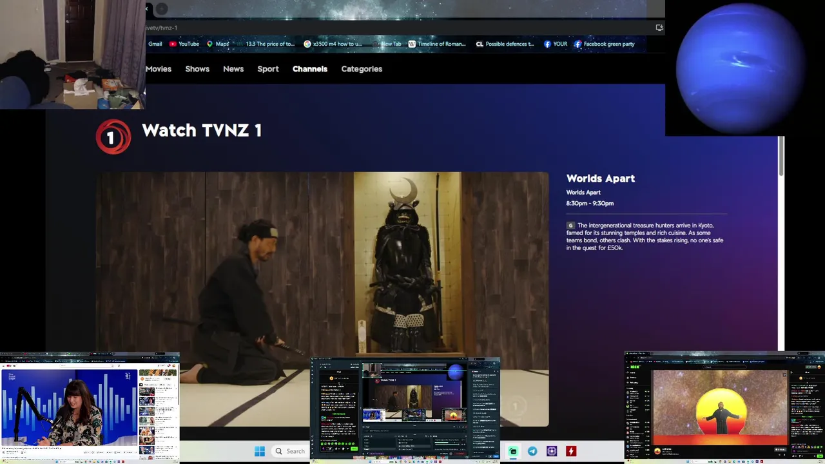The image size is (825, 464).
Task: Open the 'x3500 m4 how to u...' bookmark
Action: click(x=333, y=44)
